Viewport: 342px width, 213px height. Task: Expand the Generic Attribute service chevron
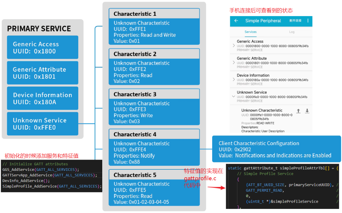pyautogui.click(x=234, y=63)
